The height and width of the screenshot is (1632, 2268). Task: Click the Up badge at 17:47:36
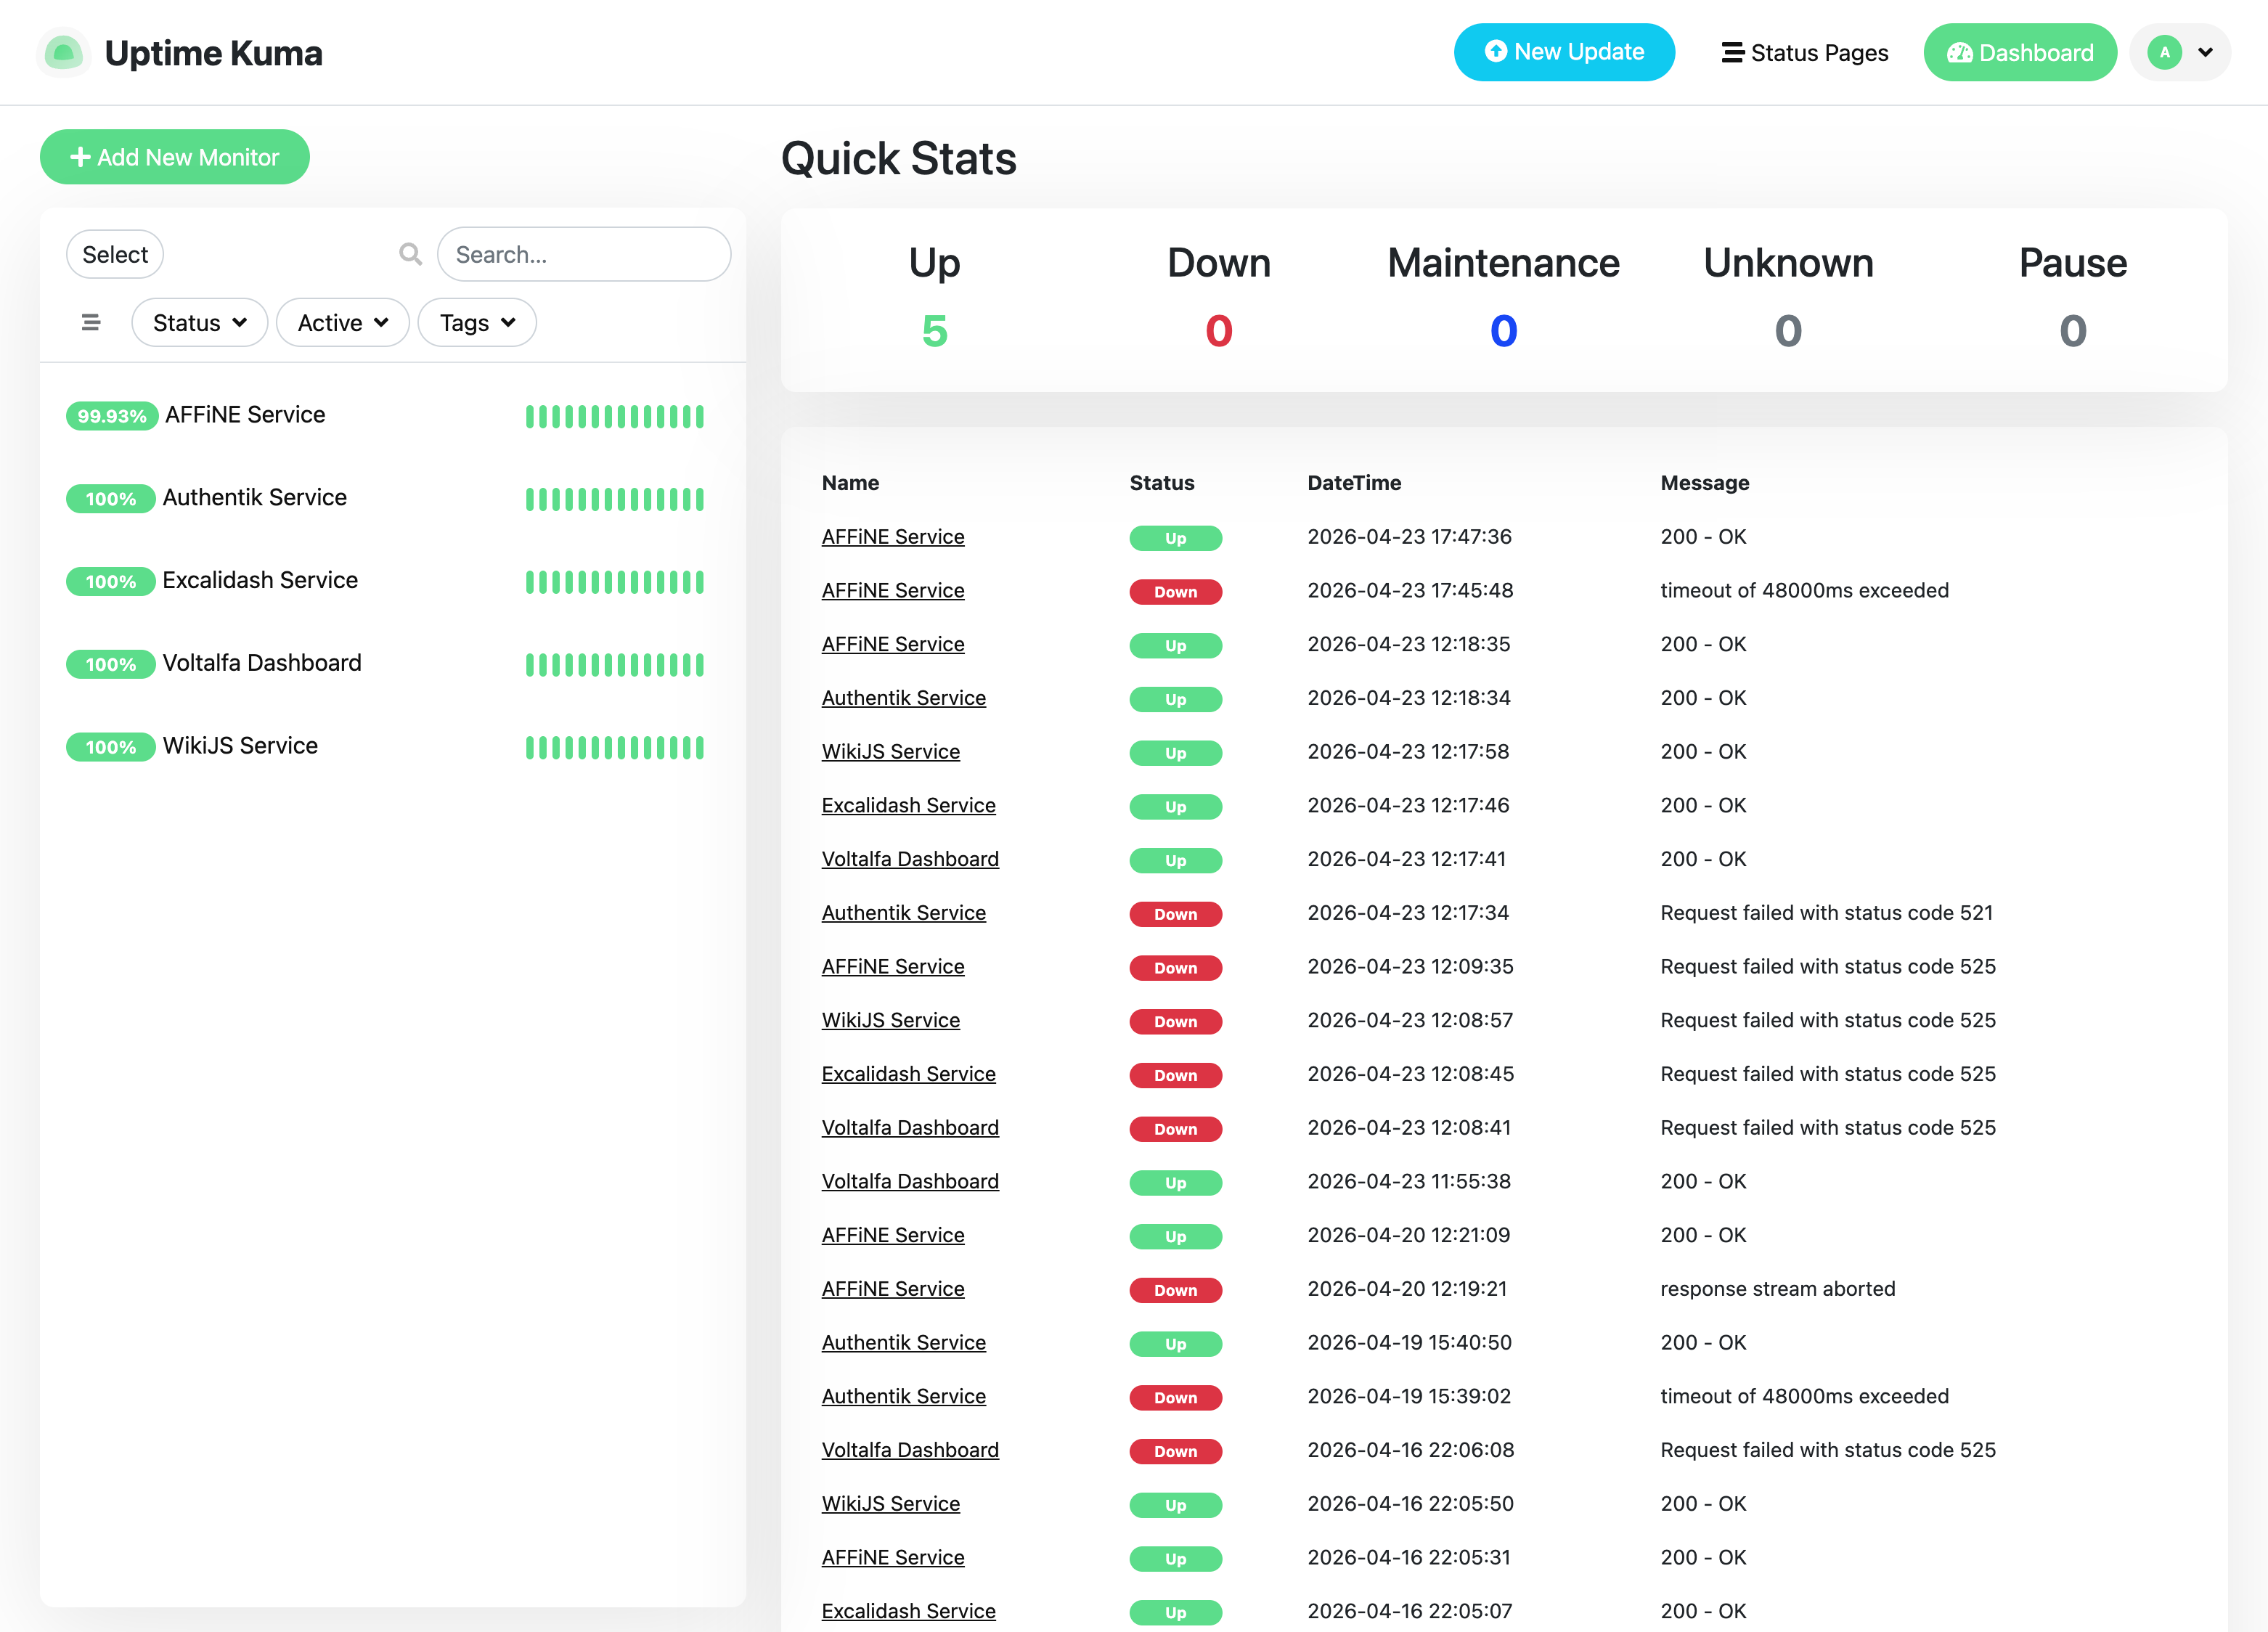1176,538
